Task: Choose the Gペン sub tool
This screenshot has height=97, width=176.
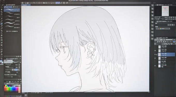Action: [12, 10]
